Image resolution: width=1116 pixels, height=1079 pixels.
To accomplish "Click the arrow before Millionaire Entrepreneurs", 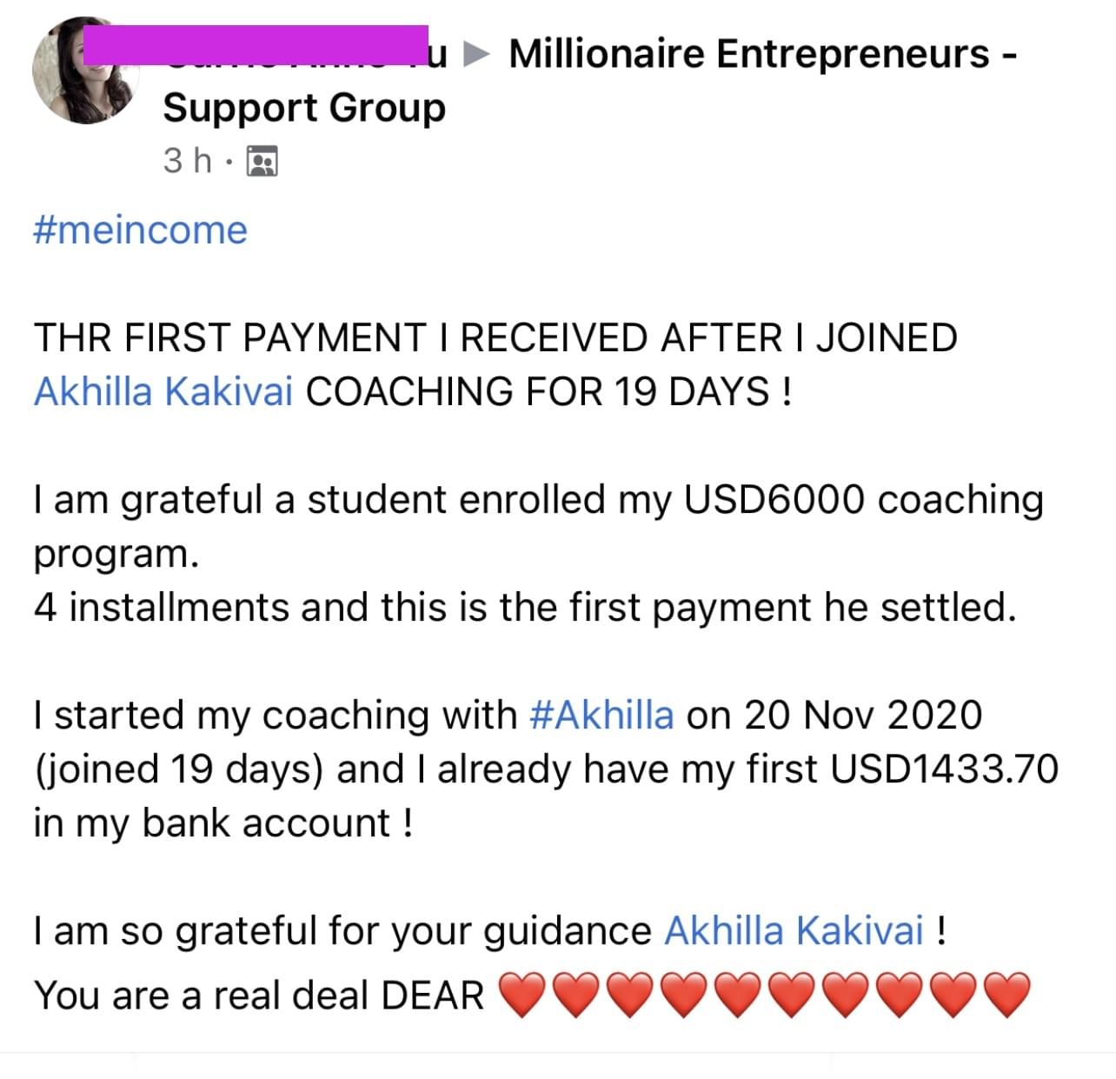I will 476,55.
